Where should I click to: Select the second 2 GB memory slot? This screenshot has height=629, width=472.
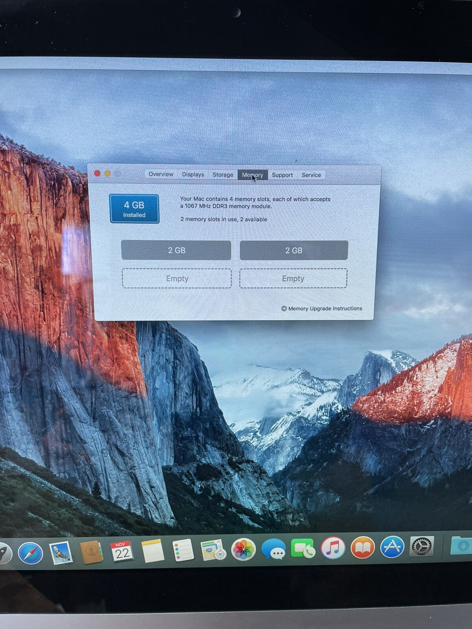click(x=294, y=251)
